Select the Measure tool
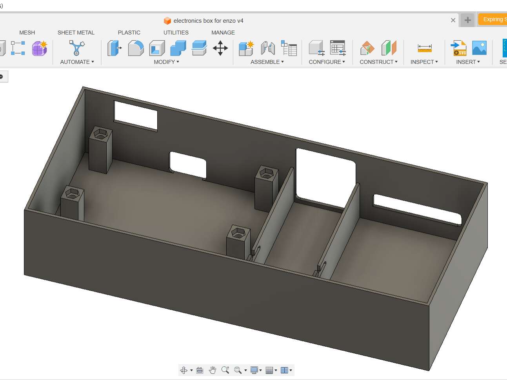 pos(425,48)
